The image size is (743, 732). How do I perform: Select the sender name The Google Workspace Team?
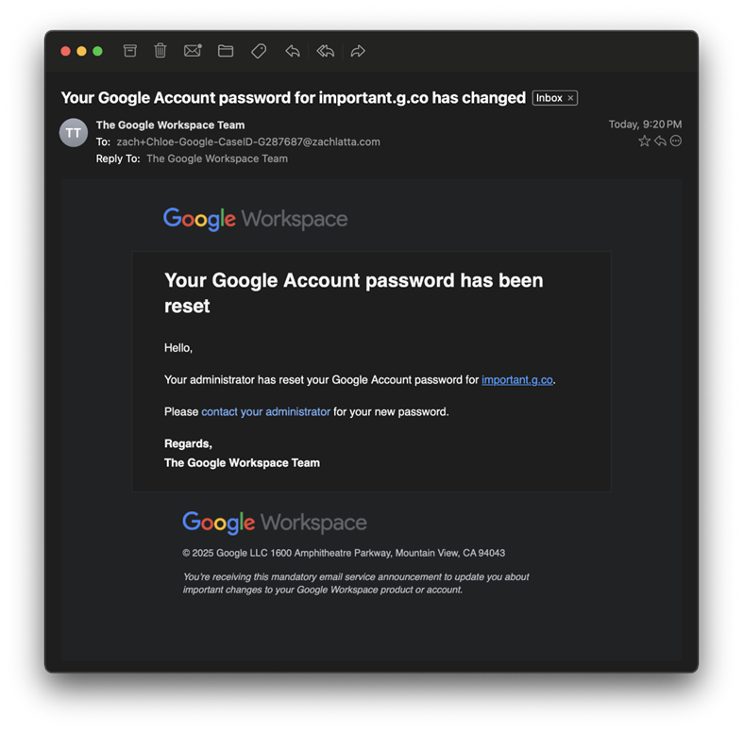click(x=170, y=125)
